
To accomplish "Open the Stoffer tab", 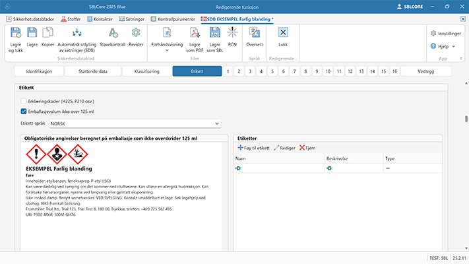I will 73,19.
